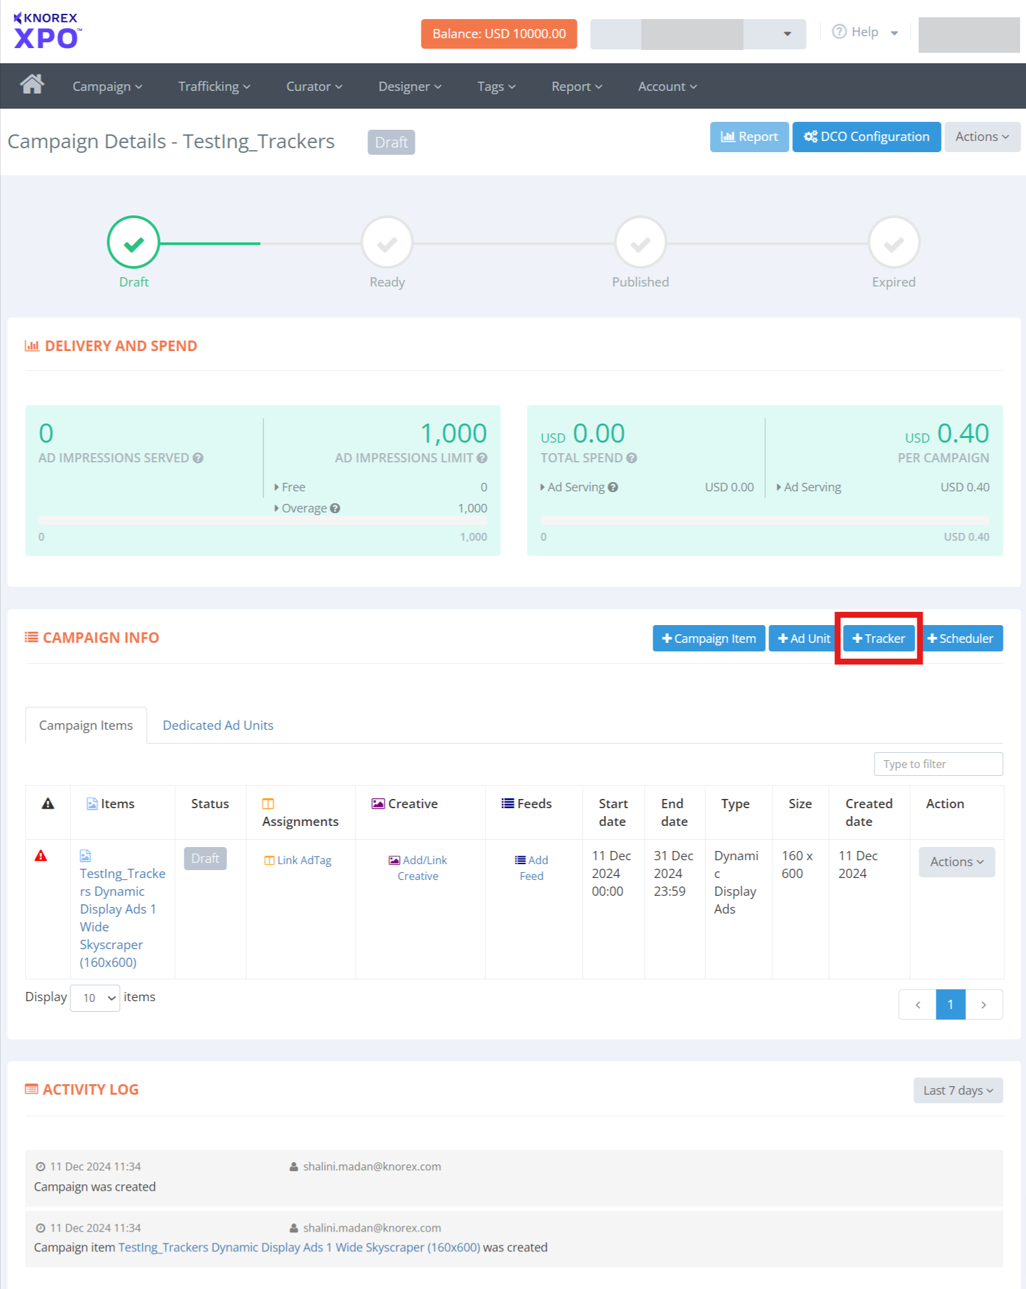Click the add Tracker button

click(878, 638)
